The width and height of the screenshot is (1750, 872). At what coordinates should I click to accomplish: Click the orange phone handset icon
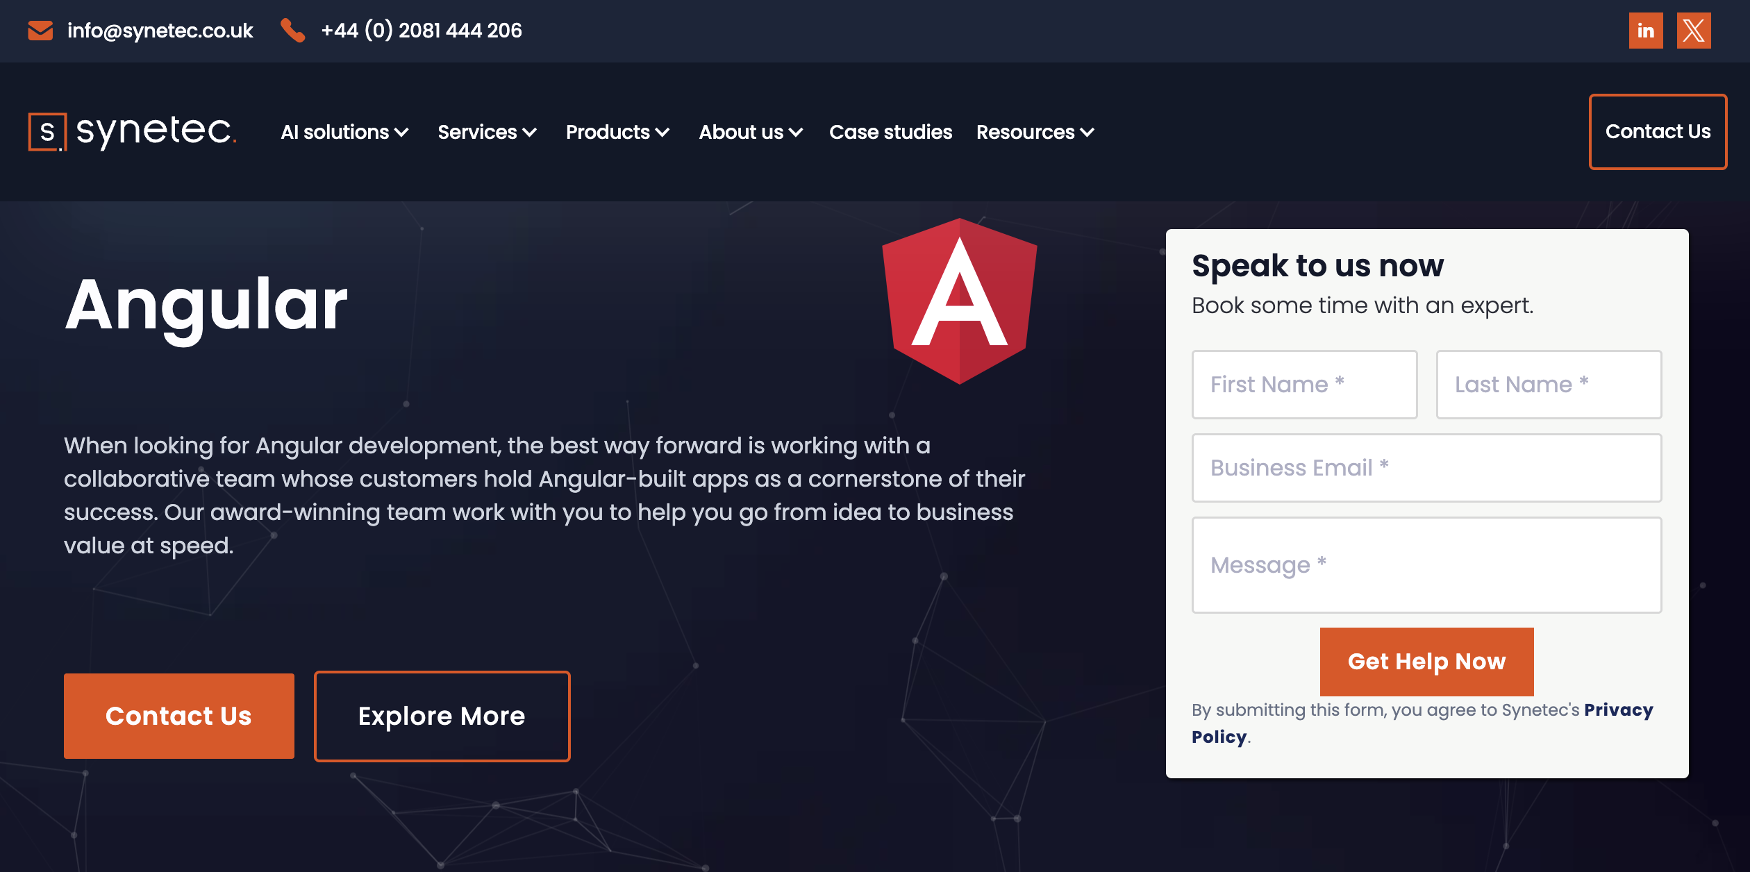point(292,31)
